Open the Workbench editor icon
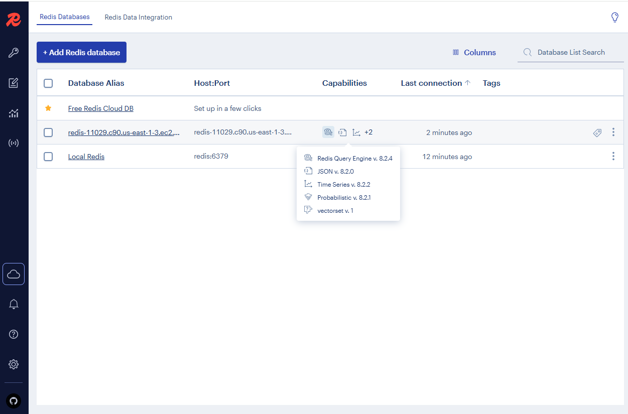 [14, 83]
